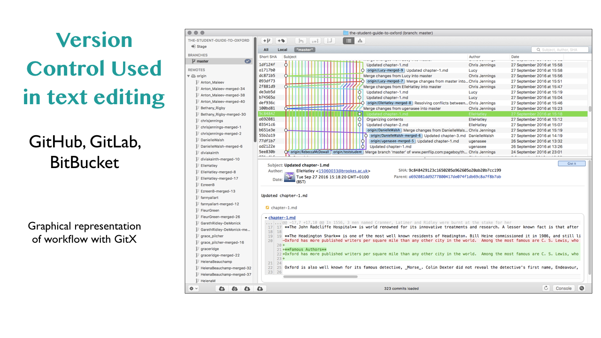This screenshot has height=338, width=601.
Task: Click the rebase toolbar button
Action: pyautogui.click(x=329, y=41)
